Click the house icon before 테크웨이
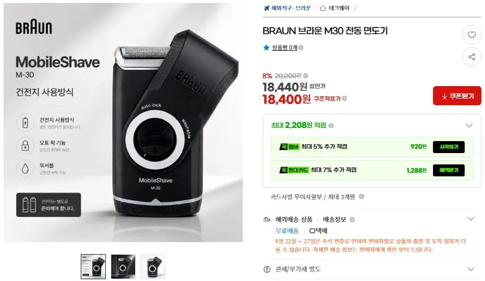 coord(322,8)
